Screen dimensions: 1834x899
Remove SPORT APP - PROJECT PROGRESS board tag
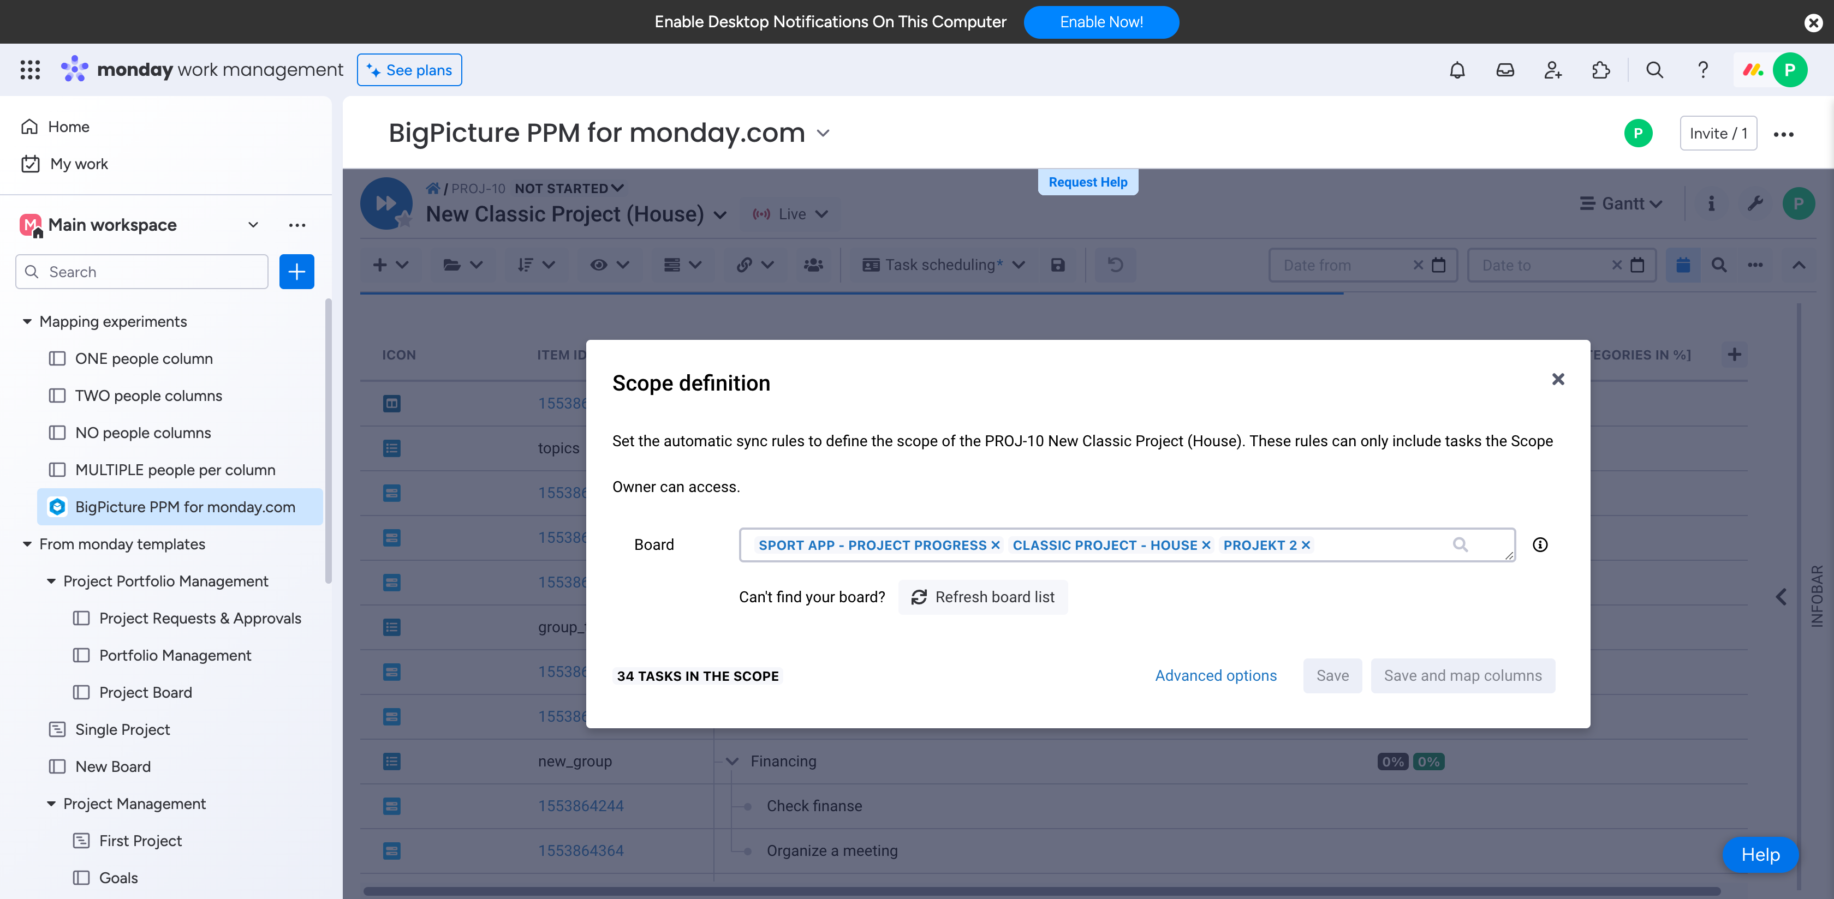coord(996,545)
